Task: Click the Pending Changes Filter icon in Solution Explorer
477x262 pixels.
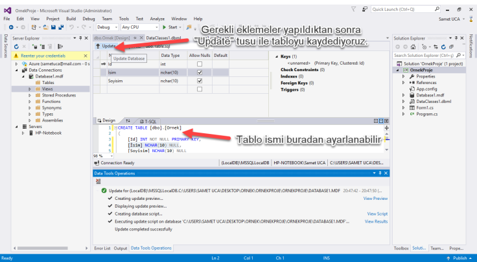Action: pyautogui.click(x=425, y=47)
